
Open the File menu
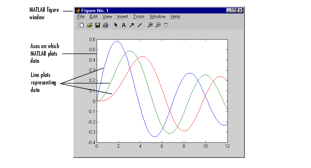coord(81,17)
